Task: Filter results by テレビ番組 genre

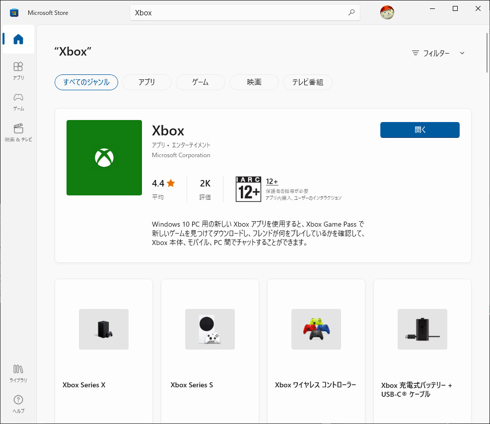Action: [x=307, y=82]
